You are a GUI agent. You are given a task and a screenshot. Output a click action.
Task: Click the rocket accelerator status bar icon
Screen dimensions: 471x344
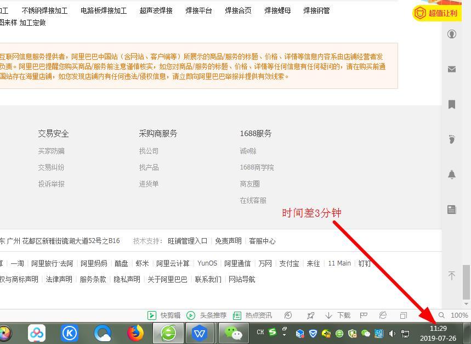[310, 315]
